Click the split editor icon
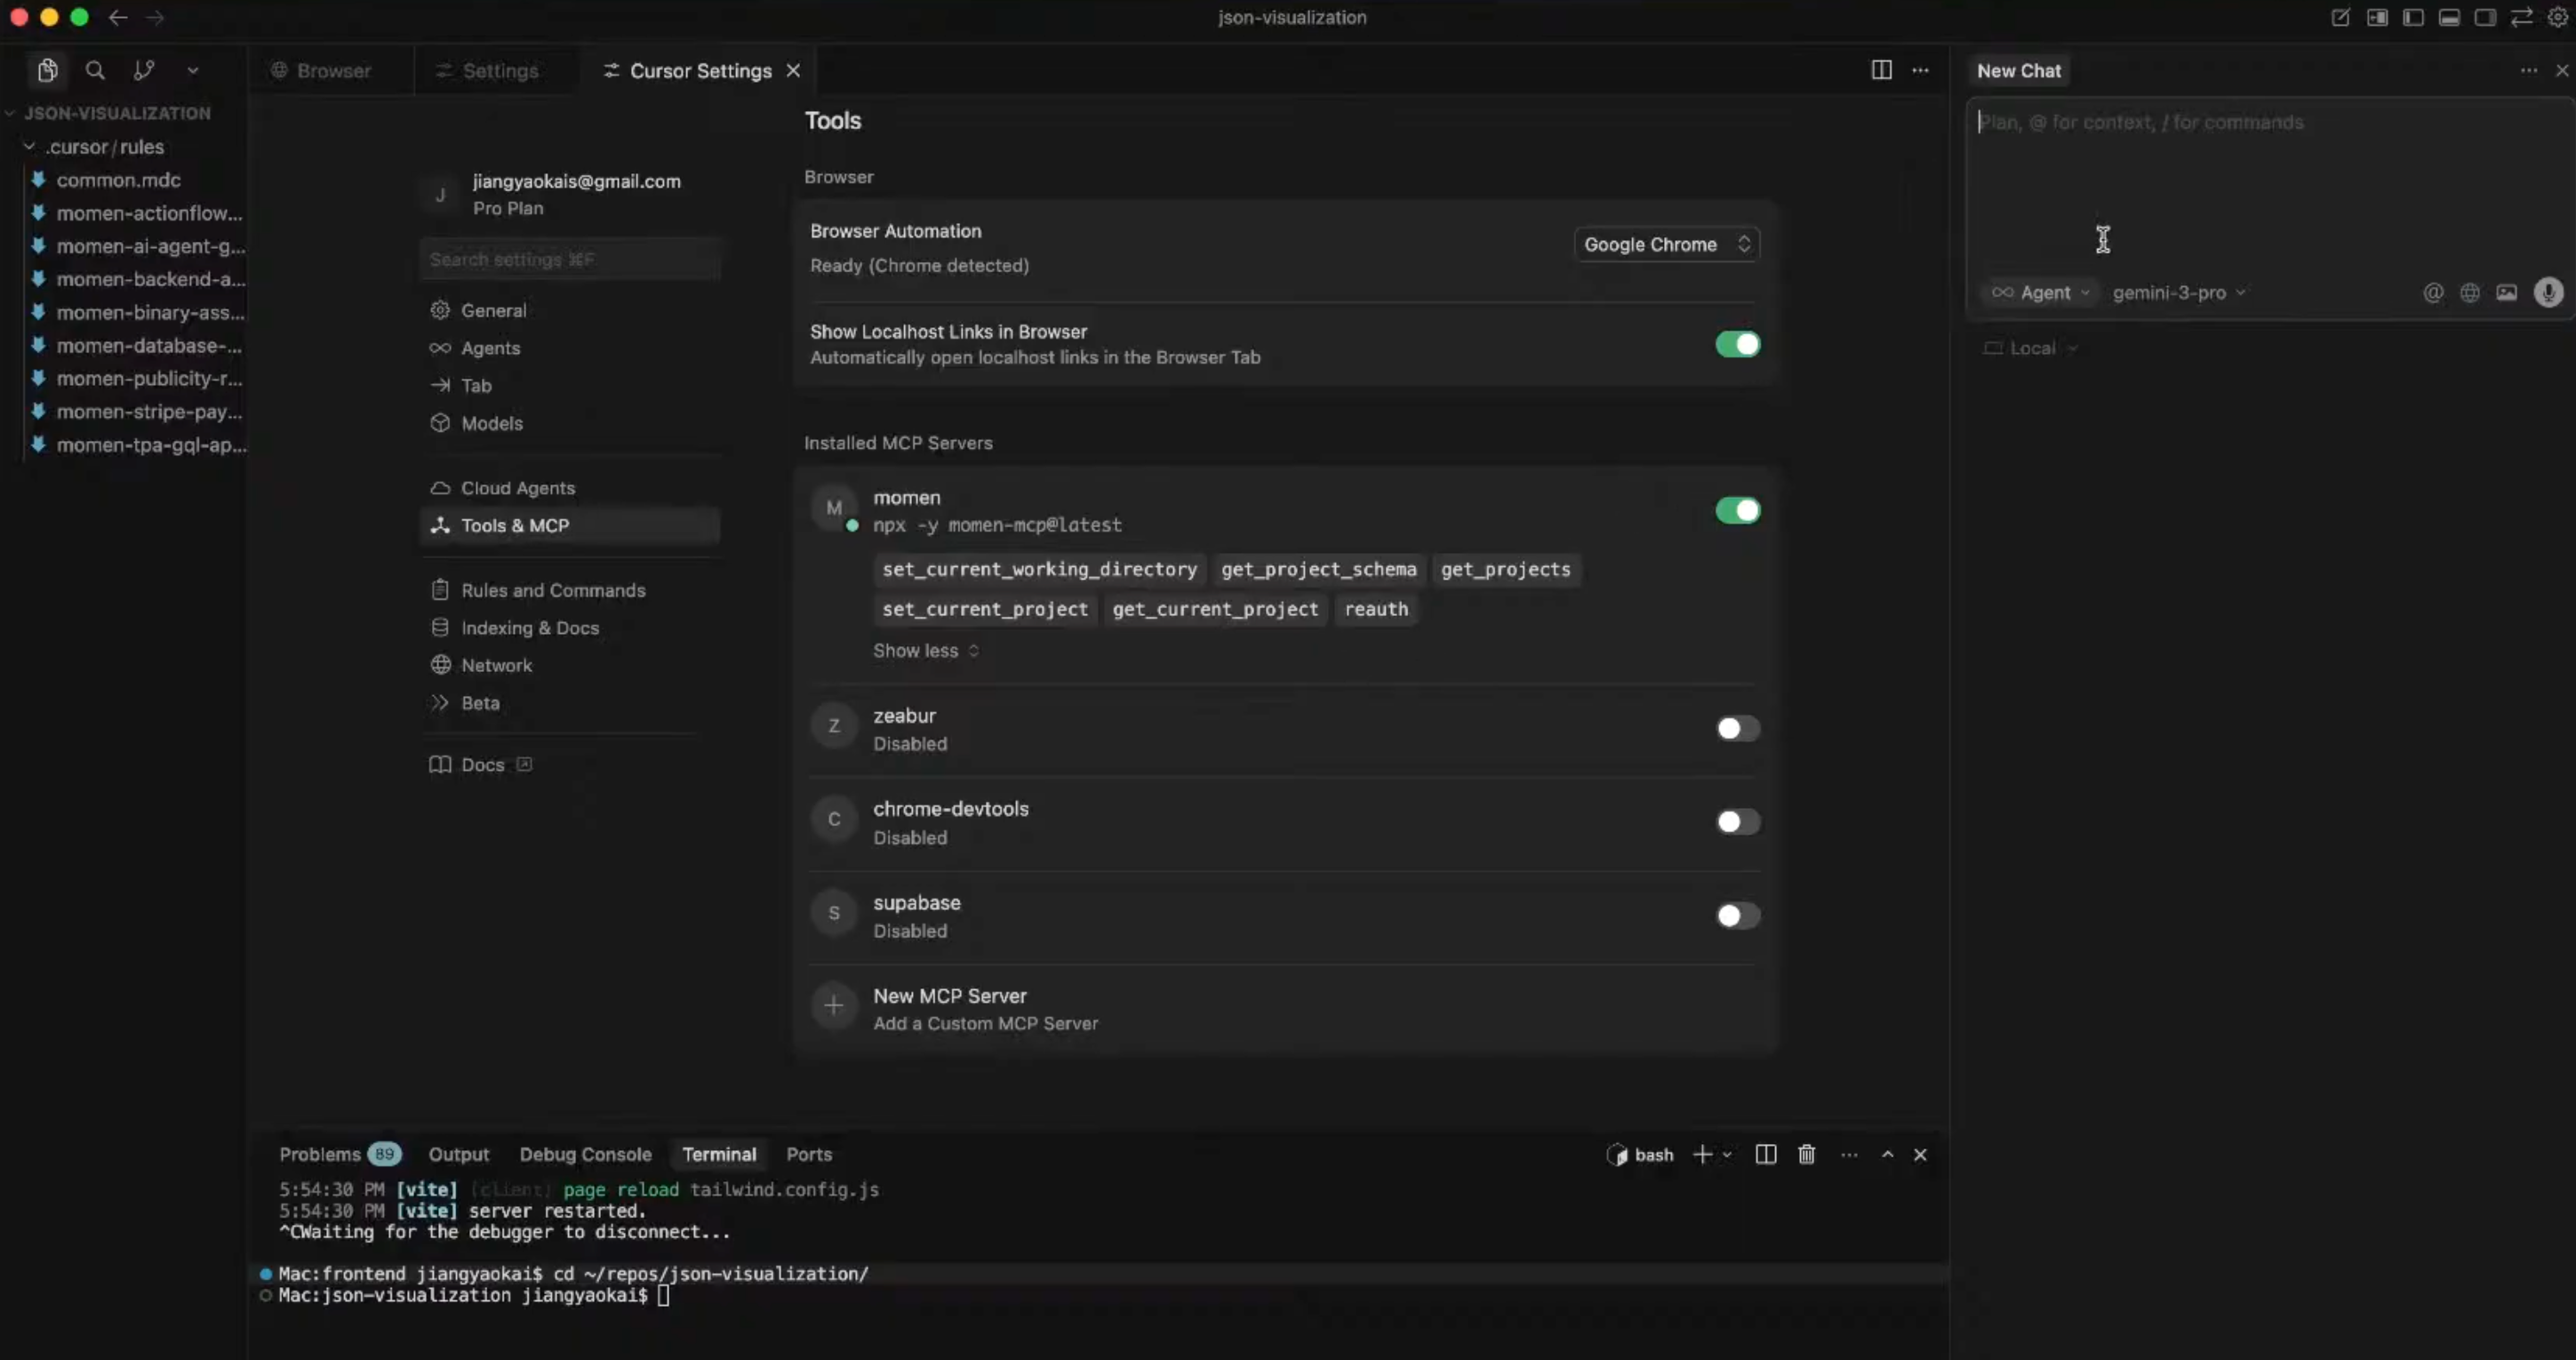The width and height of the screenshot is (2576, 1360). [x=1881, y=70]
